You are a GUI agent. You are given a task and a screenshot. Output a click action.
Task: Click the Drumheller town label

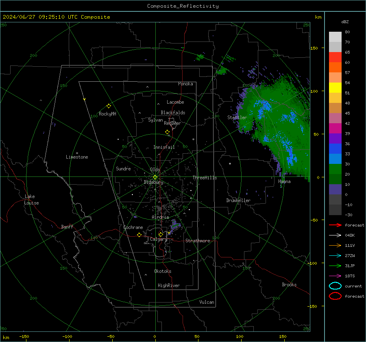click(238, 200)
